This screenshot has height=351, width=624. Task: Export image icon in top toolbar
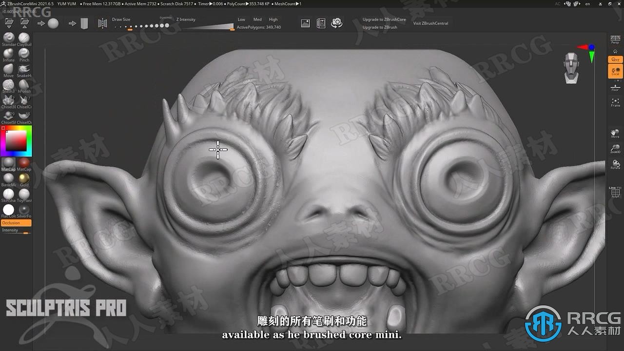(305, 23)
